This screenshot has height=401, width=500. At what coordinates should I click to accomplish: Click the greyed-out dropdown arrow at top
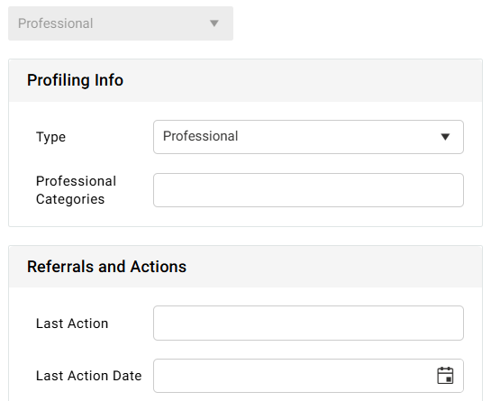coord(214,23)
